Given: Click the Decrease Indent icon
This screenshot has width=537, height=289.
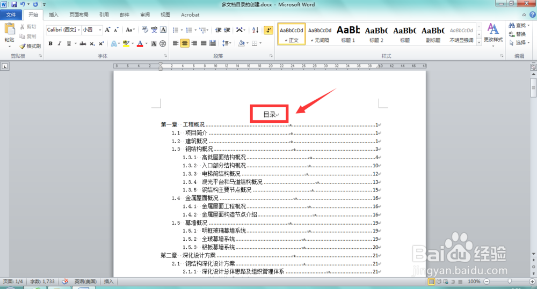Looking at the screenshot, I should [218, 30].
